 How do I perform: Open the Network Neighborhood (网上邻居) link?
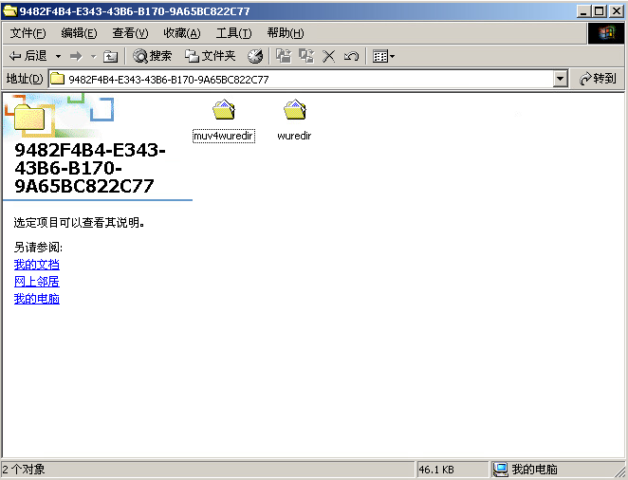pyautogui.click(x=36, y=282)
